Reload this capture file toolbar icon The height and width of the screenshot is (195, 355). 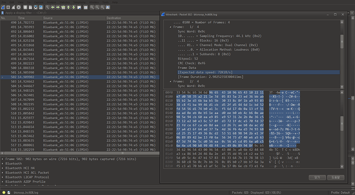click(x=41, y=7)
